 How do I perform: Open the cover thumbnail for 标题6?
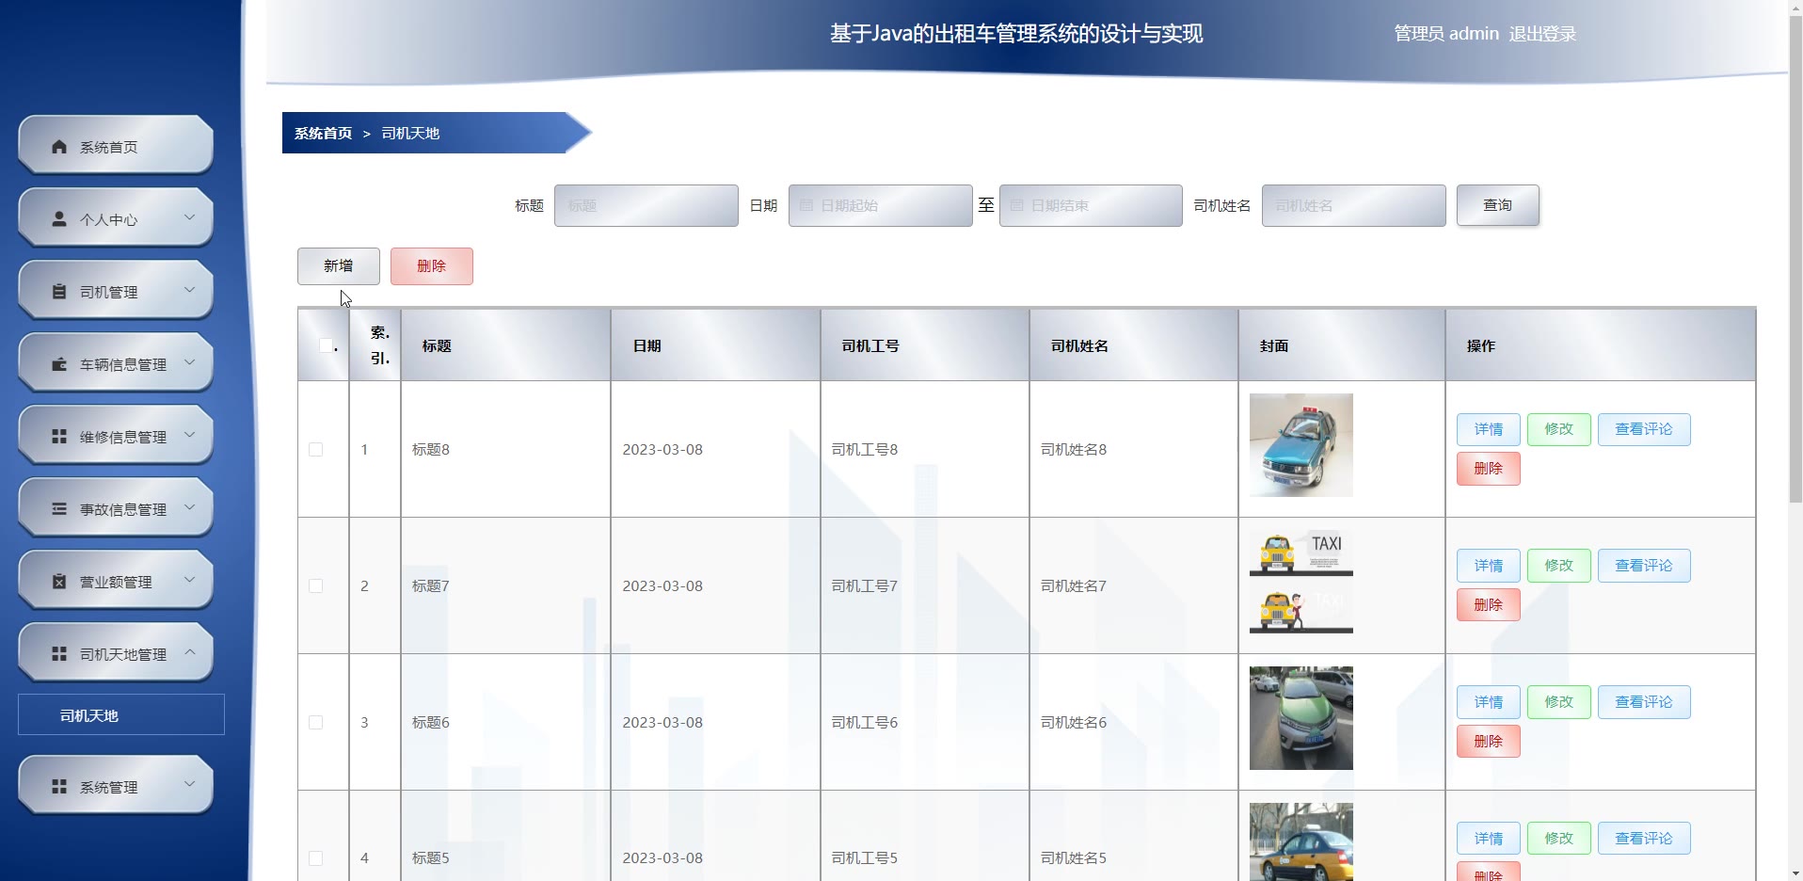[1301, 718]
